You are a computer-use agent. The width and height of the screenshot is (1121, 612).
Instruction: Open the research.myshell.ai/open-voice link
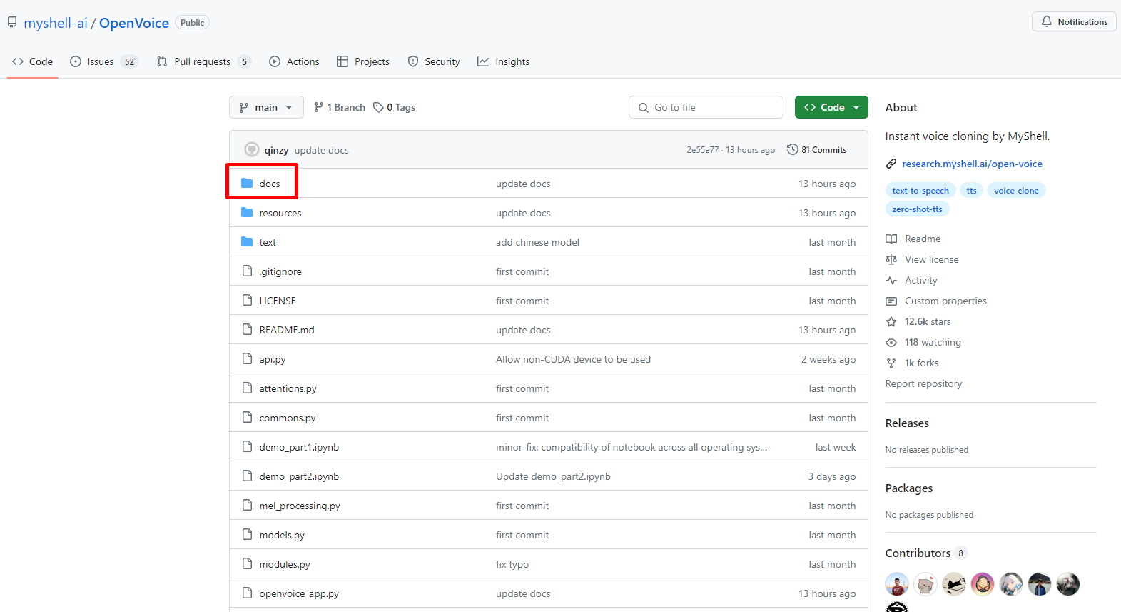(972, 164)
